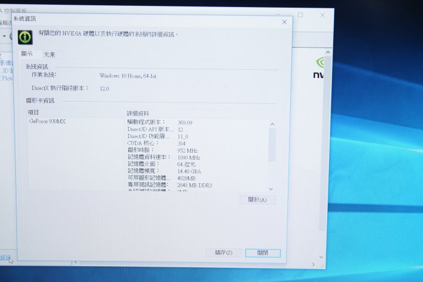Select the Direct3D 功能層 11_0 row
This screenshot has height=282, width=423.
[158, 136]
